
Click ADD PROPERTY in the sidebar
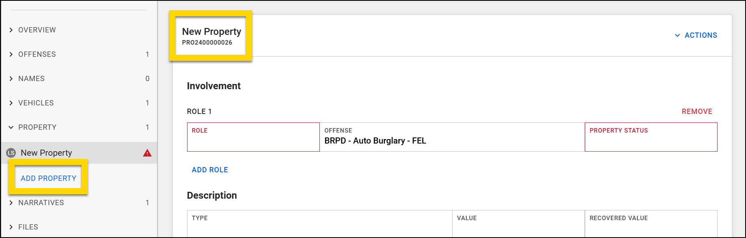[47, 178]
